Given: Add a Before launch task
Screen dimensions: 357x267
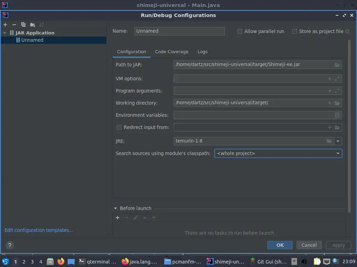Looking at the screenshot, I should click(117, 218).
